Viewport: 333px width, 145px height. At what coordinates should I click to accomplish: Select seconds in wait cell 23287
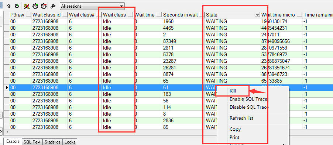tap(183, 61)
